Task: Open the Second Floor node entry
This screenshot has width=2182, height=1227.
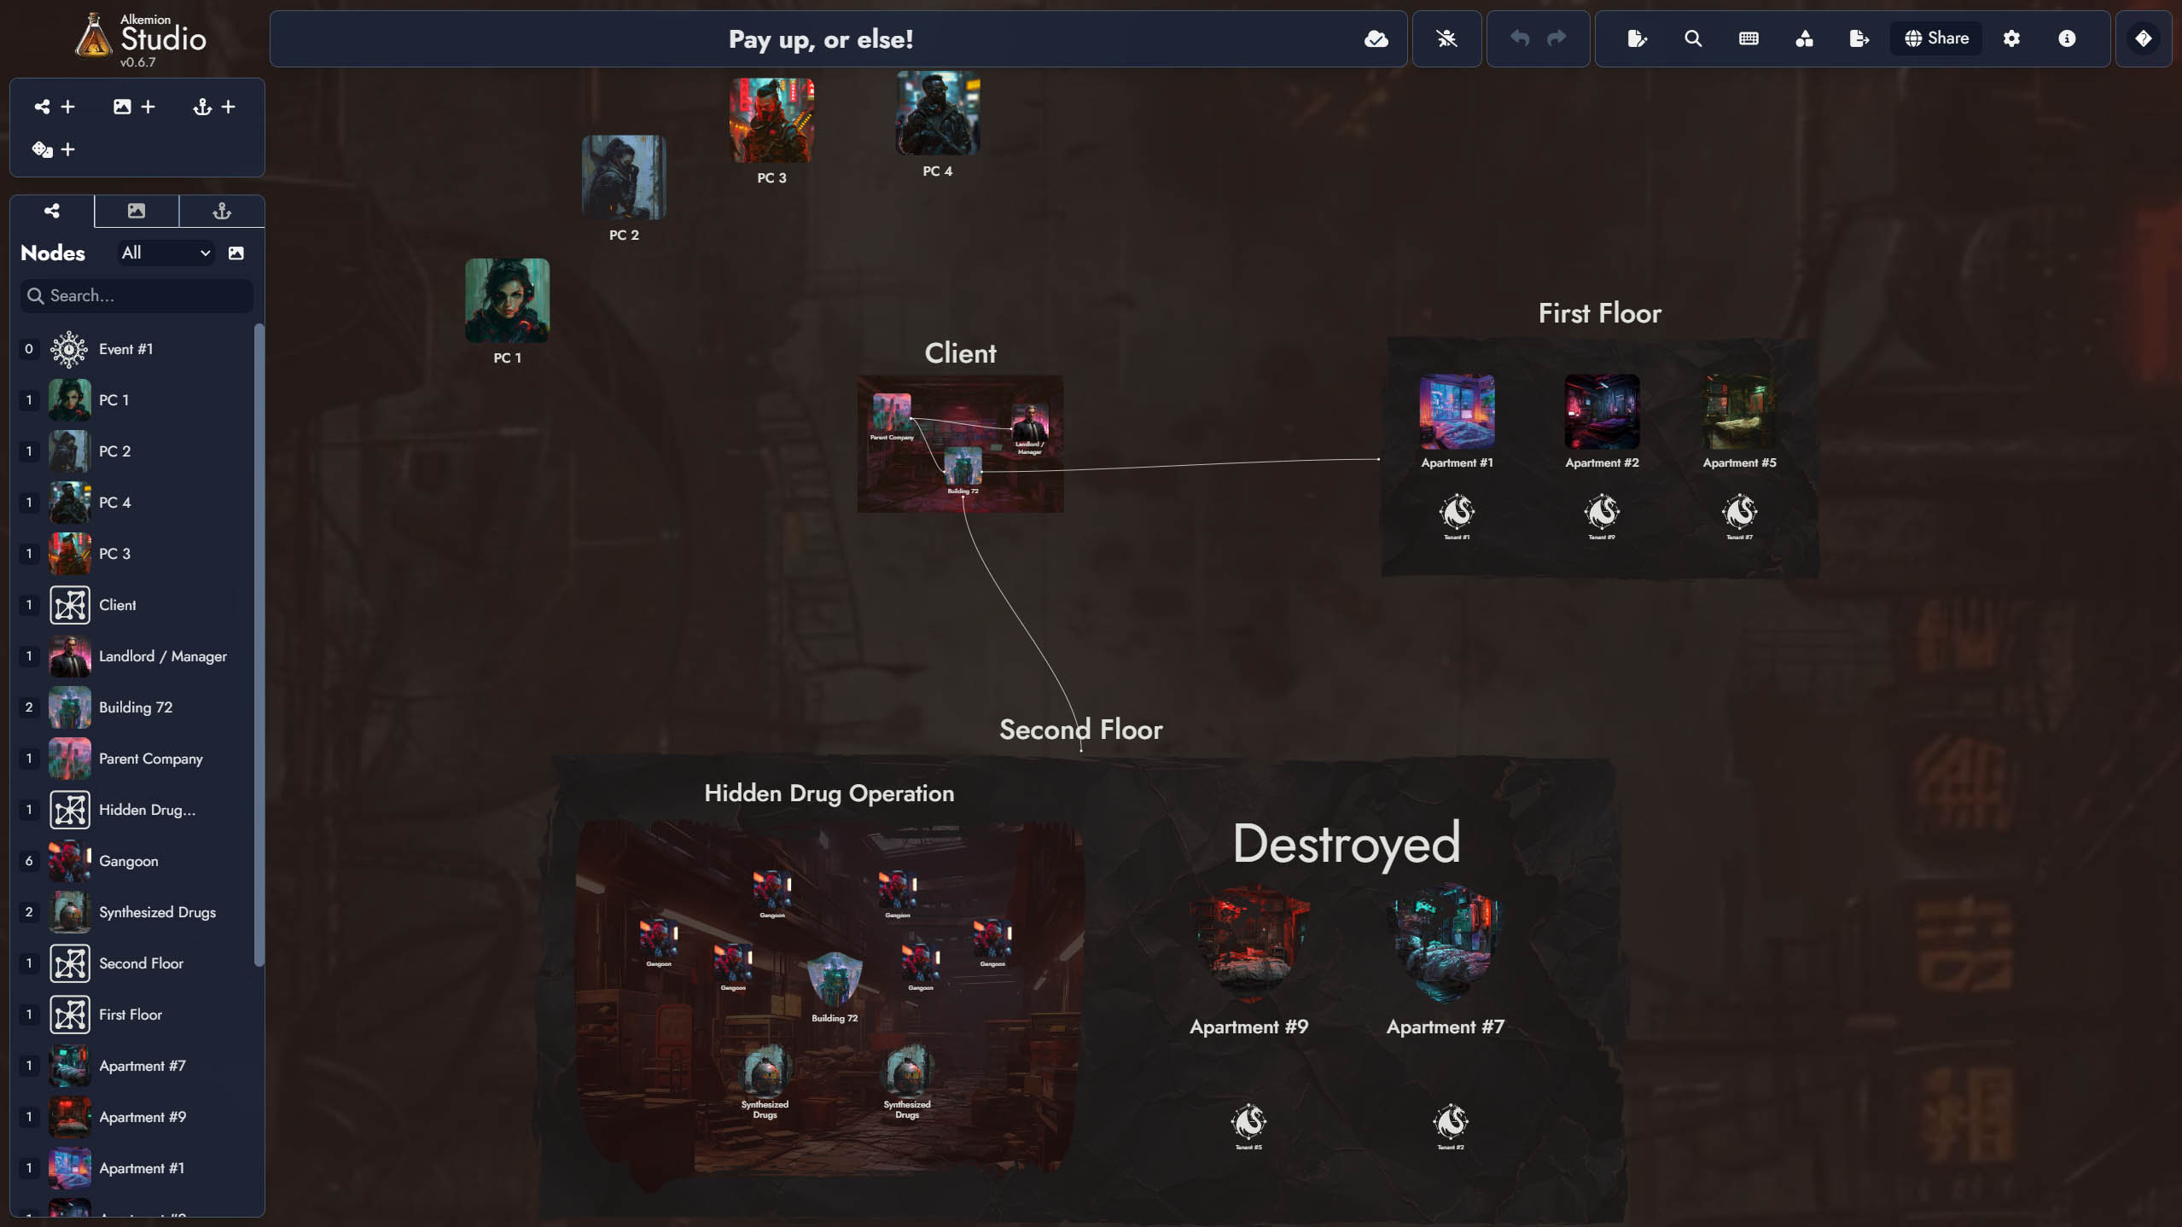Action: tap(141, 963)
